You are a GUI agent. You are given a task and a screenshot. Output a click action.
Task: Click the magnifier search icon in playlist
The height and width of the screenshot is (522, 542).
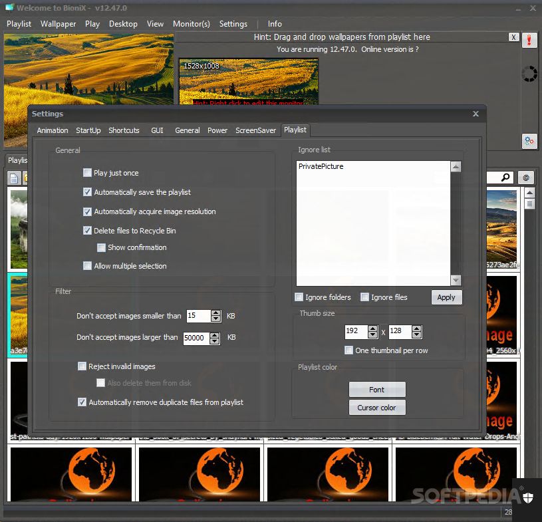505,178
